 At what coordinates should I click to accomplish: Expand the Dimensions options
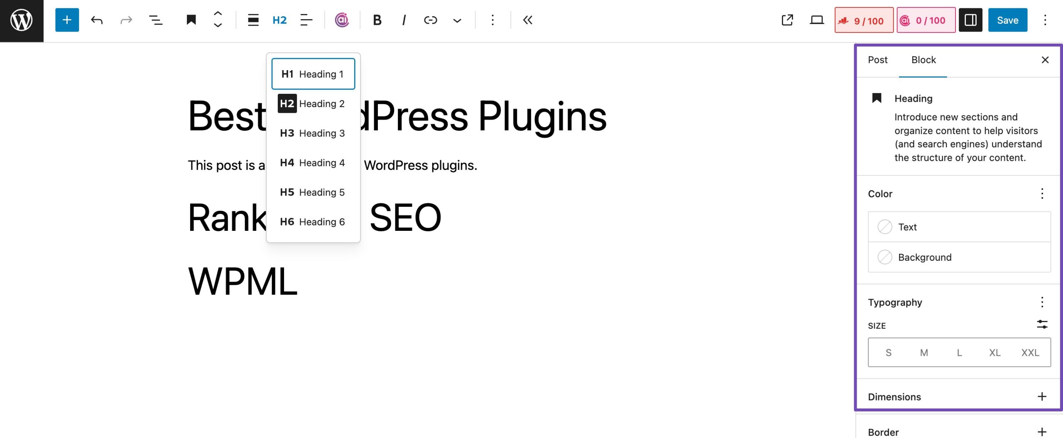(x=1042, y=396)
